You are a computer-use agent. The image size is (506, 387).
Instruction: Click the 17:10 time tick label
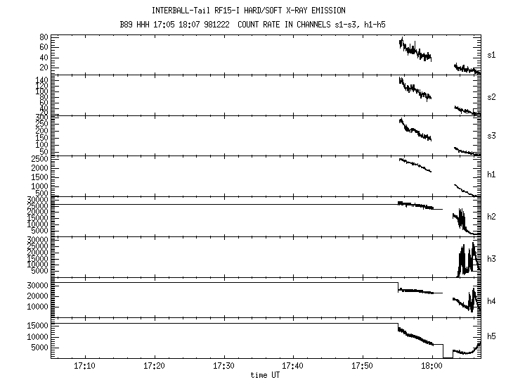(85, 367)
